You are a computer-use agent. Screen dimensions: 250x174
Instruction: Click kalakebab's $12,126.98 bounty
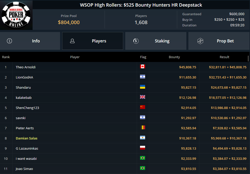(188, 98)
